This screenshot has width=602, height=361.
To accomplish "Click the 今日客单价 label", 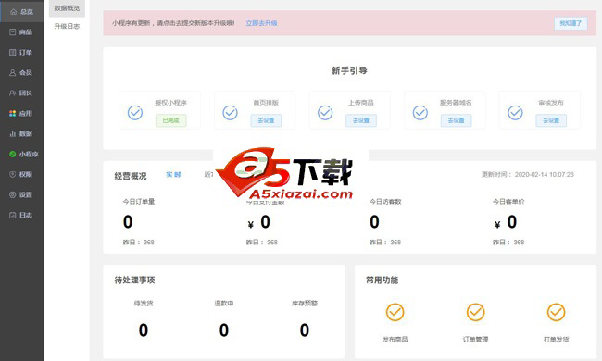I will (x=508, y=202).
